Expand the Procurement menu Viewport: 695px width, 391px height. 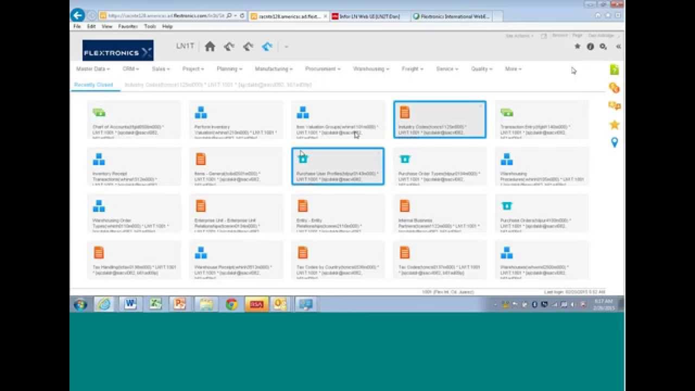click(323, 69)
